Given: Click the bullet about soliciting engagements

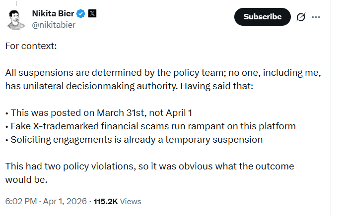Looking at the screenshot, I should [x=134, y=139].
